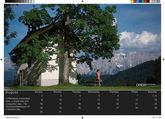Click the magenta swatch in the color bar

pos(135,1)
